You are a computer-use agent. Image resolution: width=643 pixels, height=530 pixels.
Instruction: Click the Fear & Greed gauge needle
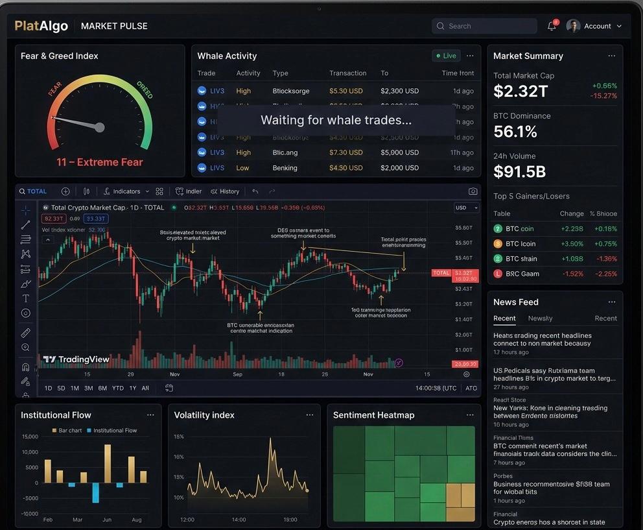click(x=76, y=123)
